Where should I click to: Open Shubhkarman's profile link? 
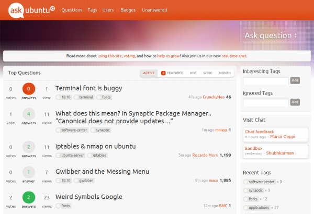[280, 153]
